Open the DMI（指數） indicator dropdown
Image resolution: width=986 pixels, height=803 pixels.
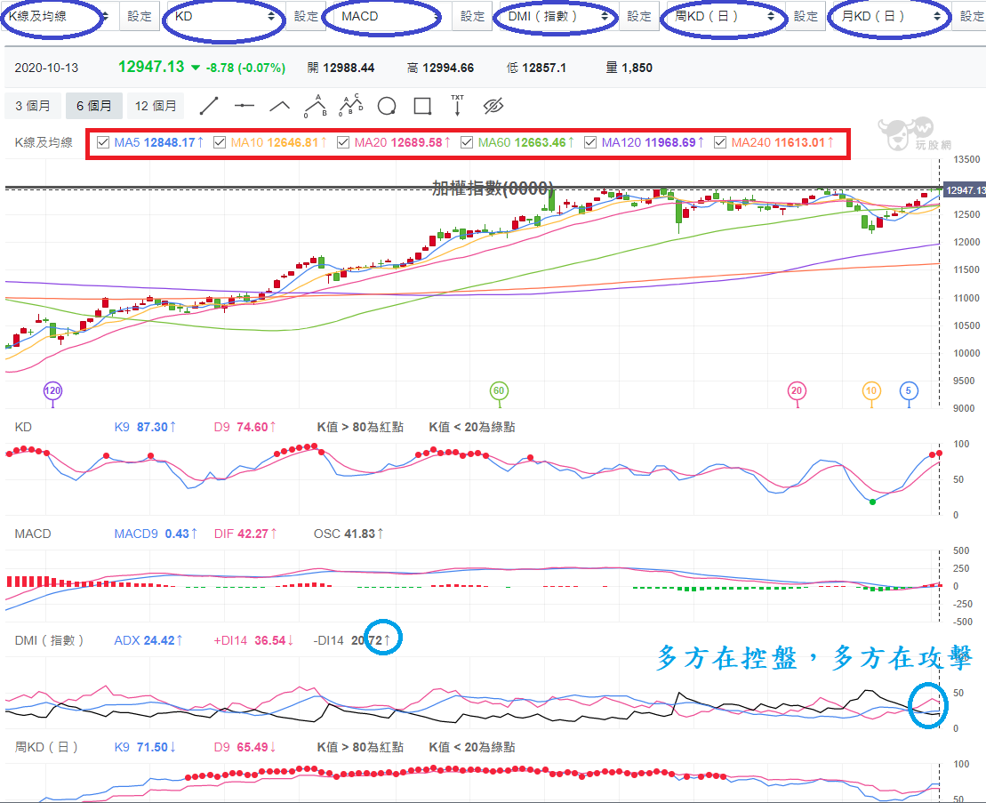pyautogui.click(x=557, y=16)
